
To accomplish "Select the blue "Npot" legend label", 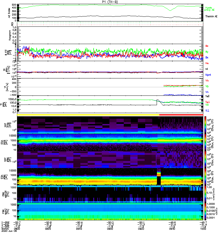I will (208, 75).
